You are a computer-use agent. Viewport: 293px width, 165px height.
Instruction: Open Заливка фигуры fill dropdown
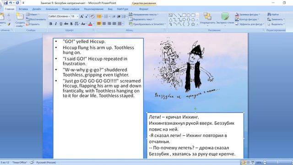(x=248, y=14)
